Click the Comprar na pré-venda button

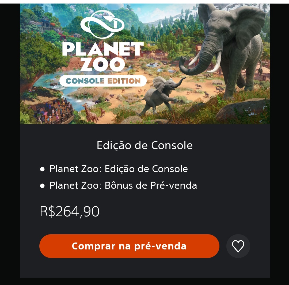point(129,246)
